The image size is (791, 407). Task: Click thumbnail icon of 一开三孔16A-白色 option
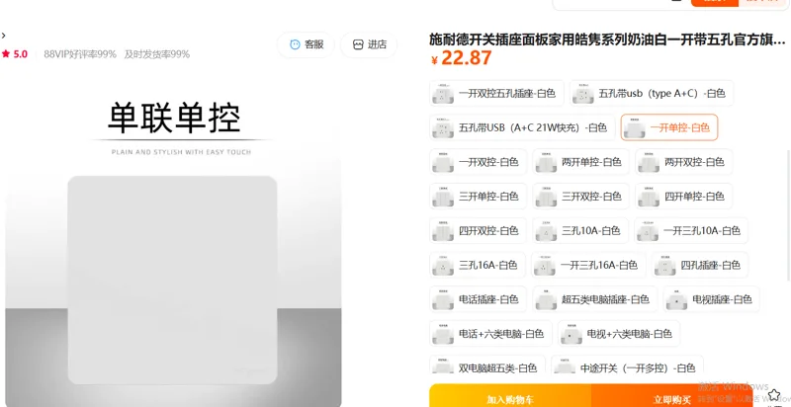pyautogui.click(x=545, y=265)
